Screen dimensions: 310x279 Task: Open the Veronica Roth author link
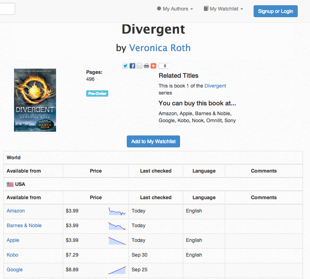click(x=160, y=48)
